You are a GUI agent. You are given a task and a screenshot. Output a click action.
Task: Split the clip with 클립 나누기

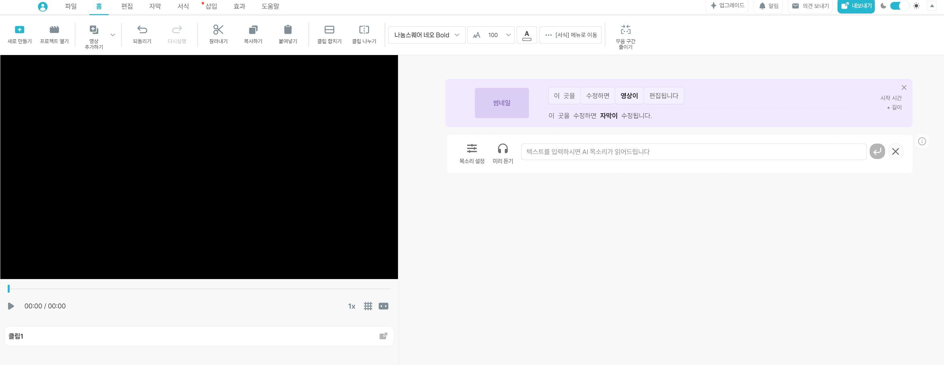(364, 34)
